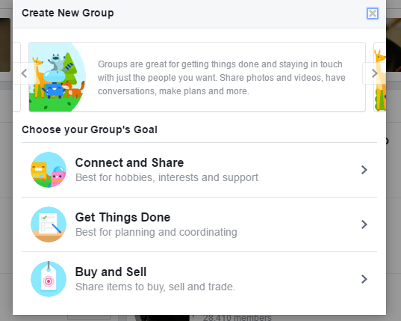Advance to next carousel slide arrow
Screen dimensions: 401x321
tap(374, 73)
